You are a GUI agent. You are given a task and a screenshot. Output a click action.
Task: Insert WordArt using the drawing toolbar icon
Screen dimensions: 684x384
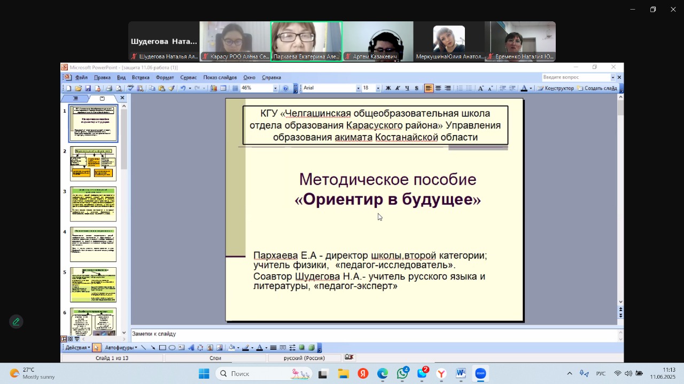click(191, 348)
